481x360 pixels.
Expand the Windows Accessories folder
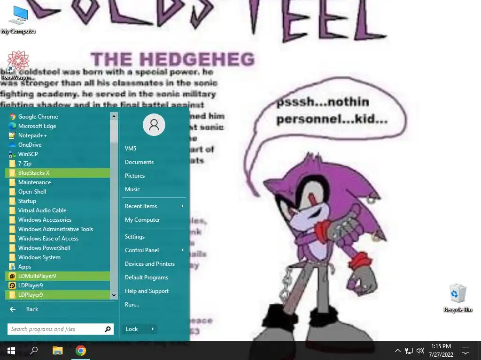coord(57,220)
